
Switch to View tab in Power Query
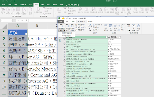click(90, 21)
